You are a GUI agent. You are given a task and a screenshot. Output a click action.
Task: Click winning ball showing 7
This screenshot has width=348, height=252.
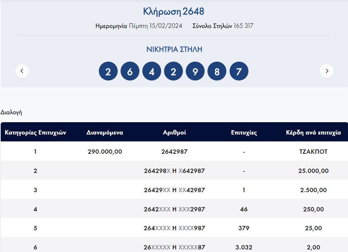point(239,71)
